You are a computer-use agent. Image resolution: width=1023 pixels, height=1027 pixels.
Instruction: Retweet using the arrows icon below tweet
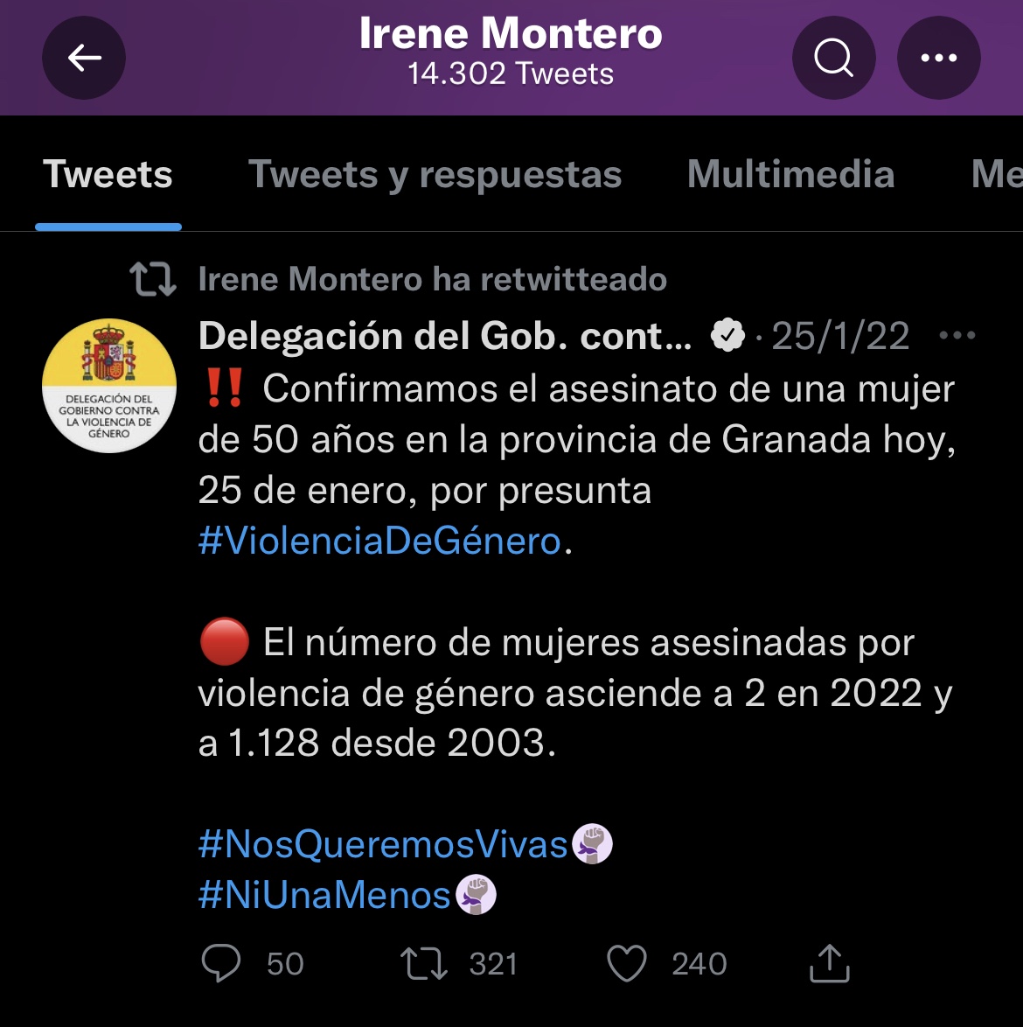[x=424, y=963]
